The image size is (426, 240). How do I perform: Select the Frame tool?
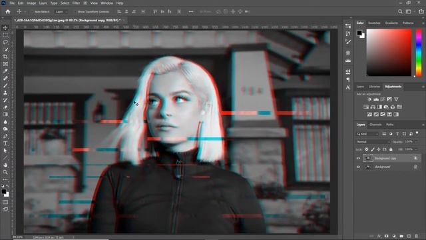coord(5,64)
